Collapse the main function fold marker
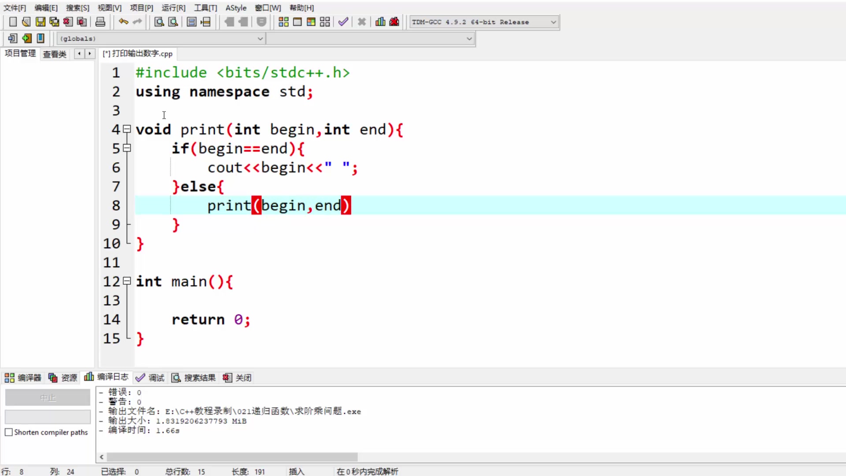The image size is (846, 476). point(127,281)
